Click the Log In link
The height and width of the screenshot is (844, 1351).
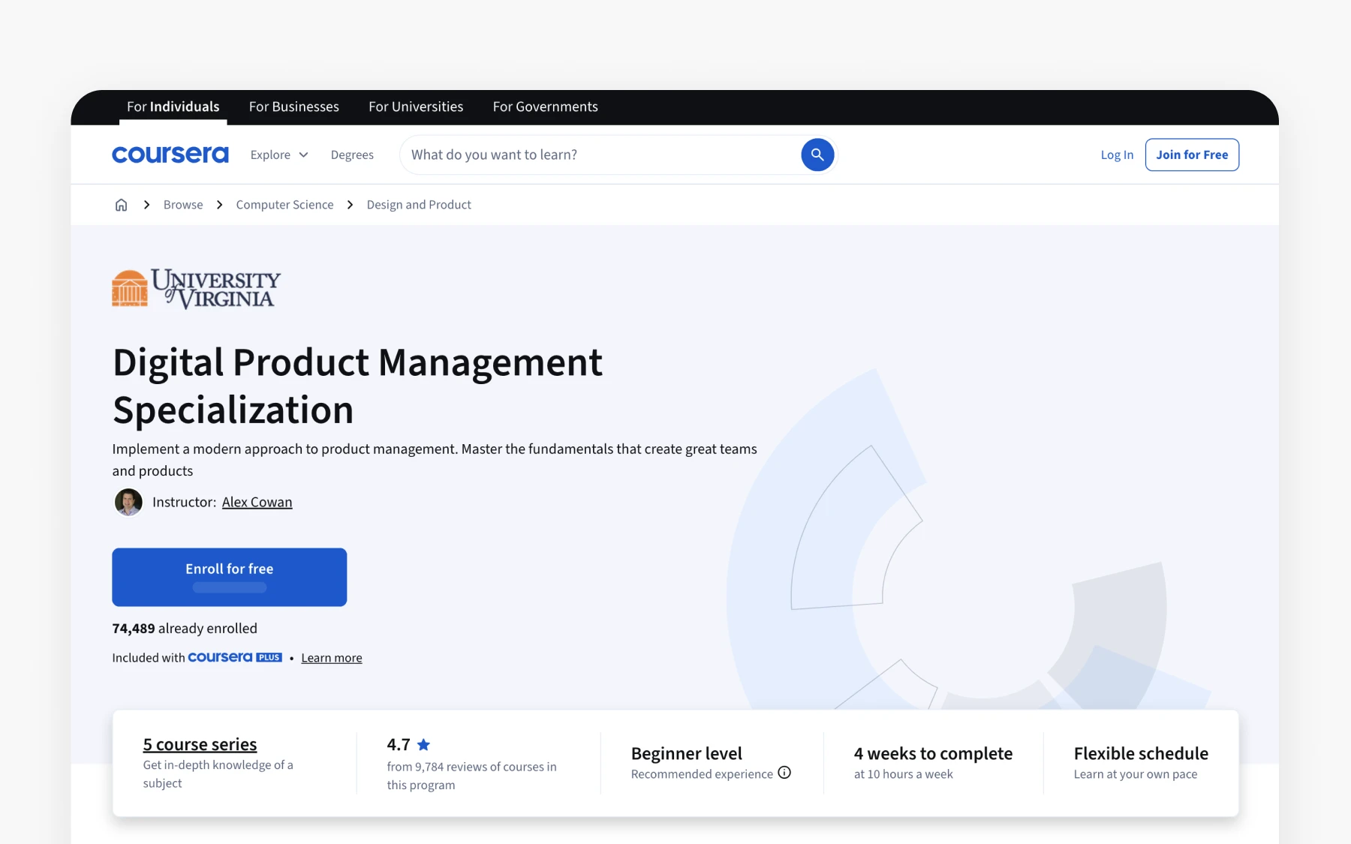point(1117,155)
